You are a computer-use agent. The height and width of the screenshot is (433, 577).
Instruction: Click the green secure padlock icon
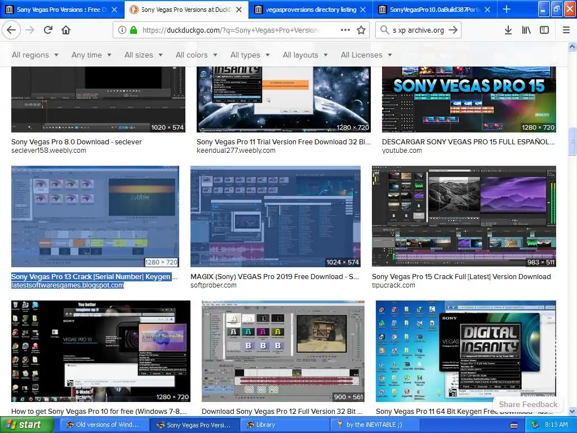134,30
